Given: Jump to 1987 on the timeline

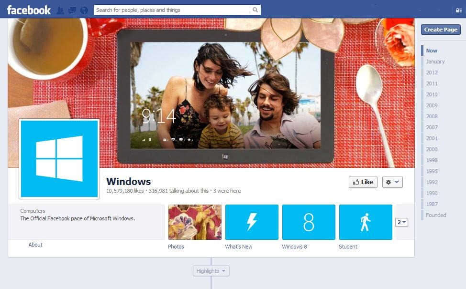Looking at the screenshot, I should click(432, 204).
